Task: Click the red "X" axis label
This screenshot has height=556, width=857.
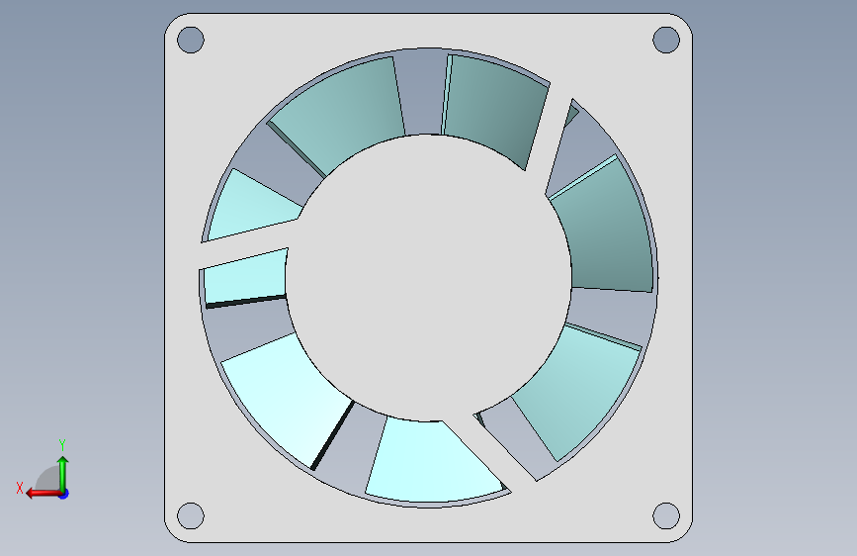Action: [x=20, y=488]
